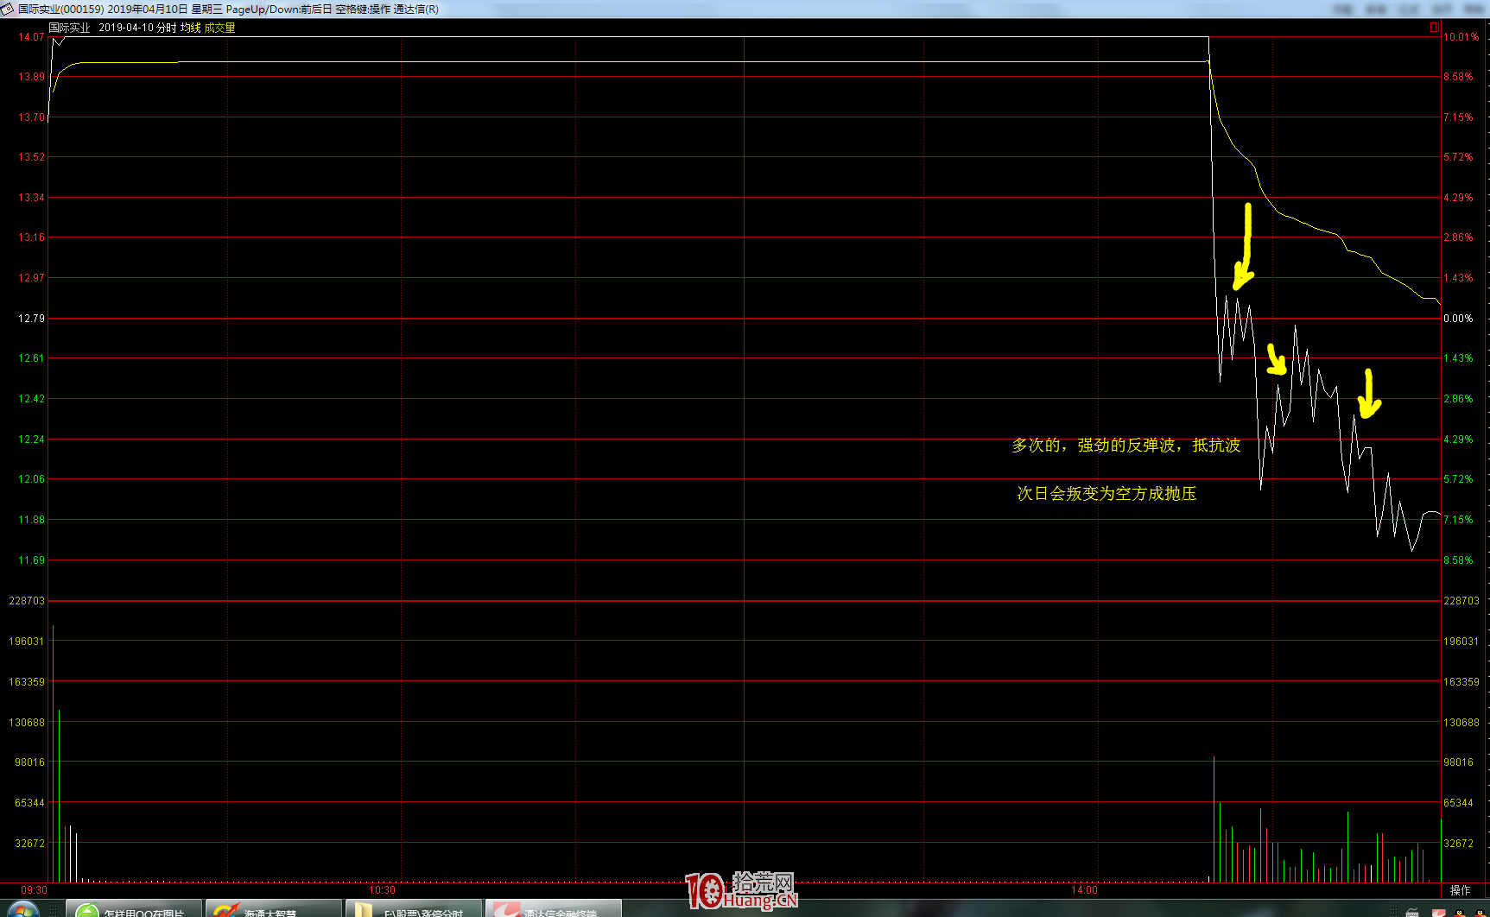Switch to the 海通大智慧 taskbar window
The image size is (1490, 917).
tap(274, 908)
